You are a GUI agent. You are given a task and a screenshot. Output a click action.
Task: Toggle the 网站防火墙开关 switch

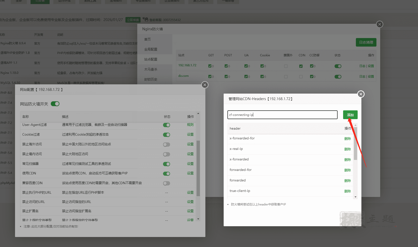[55, 104]
